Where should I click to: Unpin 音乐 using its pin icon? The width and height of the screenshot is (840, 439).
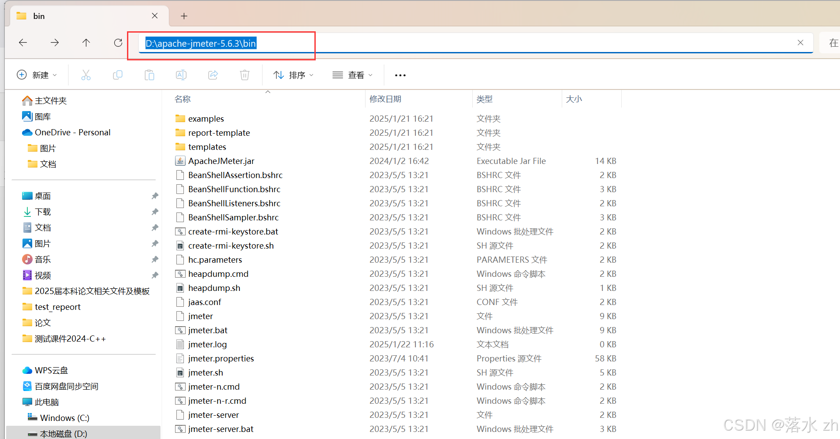pos(155,260)
